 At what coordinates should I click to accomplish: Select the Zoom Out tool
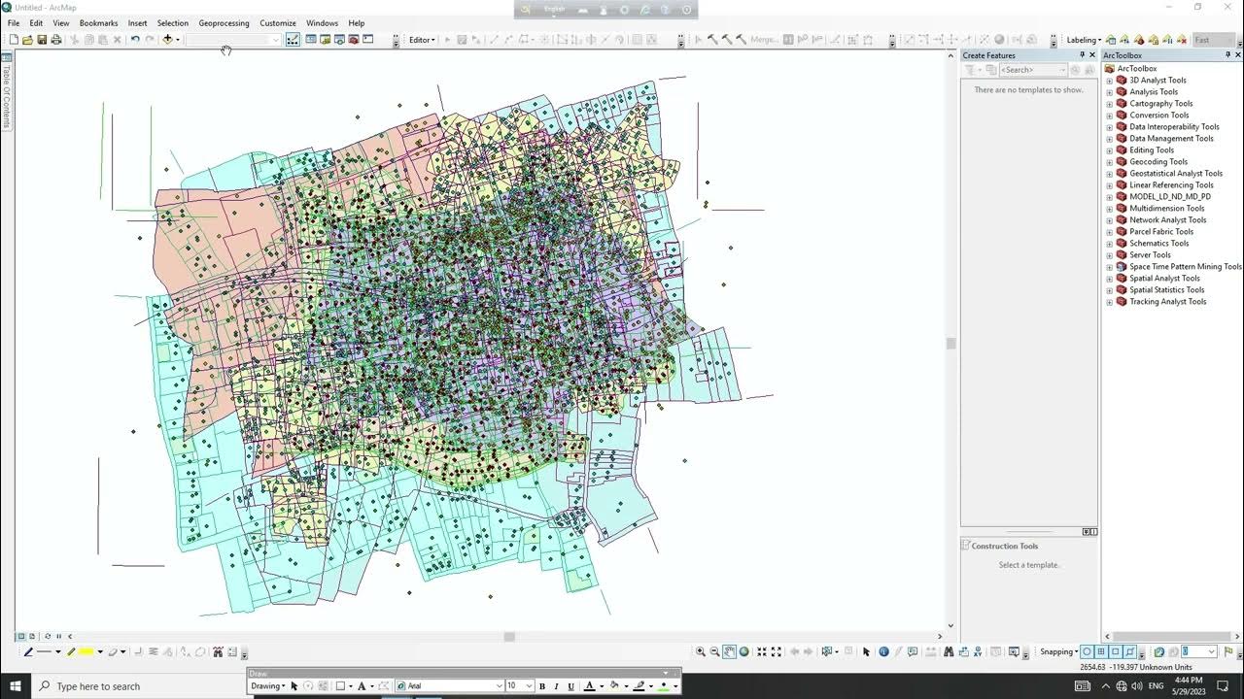coord(714,652)
